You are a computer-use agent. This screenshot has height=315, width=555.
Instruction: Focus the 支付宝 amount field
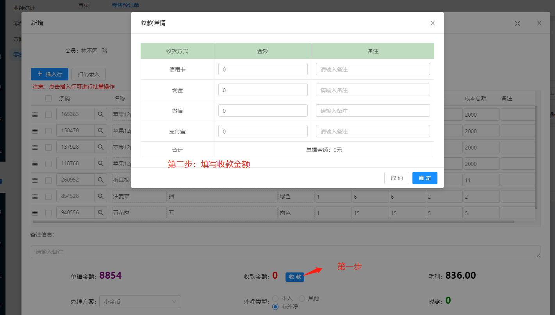click(263, 132)
